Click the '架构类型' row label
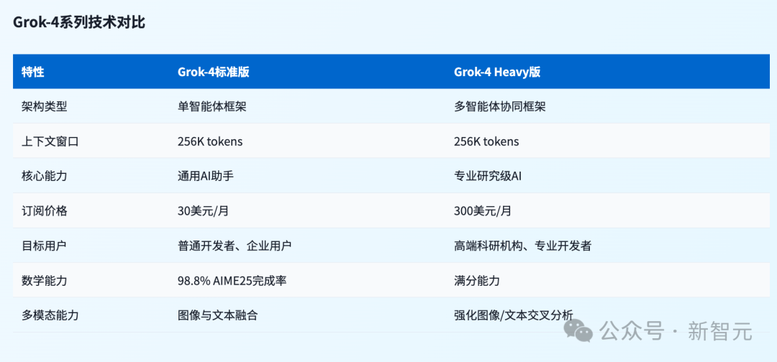 pyautogui.click(x=44, y=107)
